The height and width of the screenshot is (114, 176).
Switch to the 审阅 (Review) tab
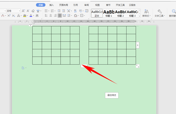pyautogui.click(x=87, y=5)
